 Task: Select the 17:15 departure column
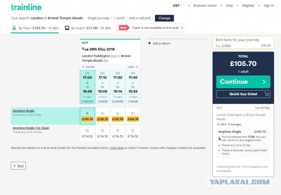point(102,87)
